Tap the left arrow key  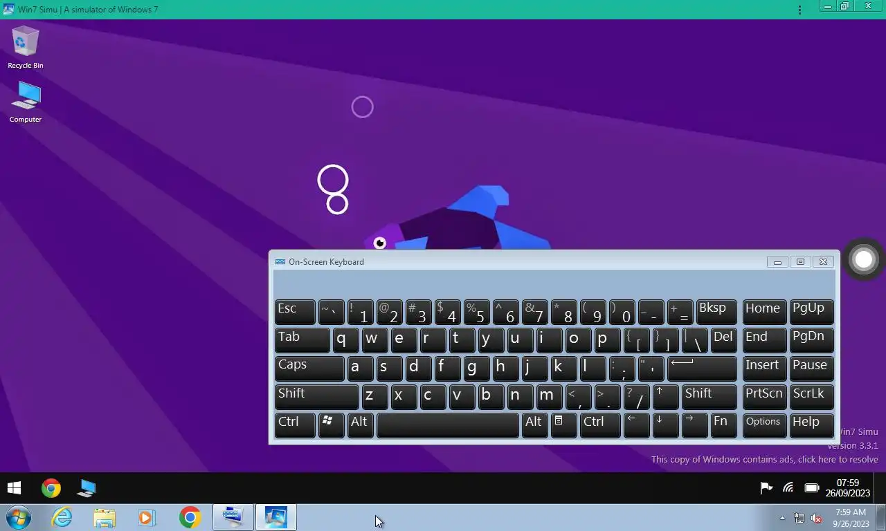(x=636, y=425)
